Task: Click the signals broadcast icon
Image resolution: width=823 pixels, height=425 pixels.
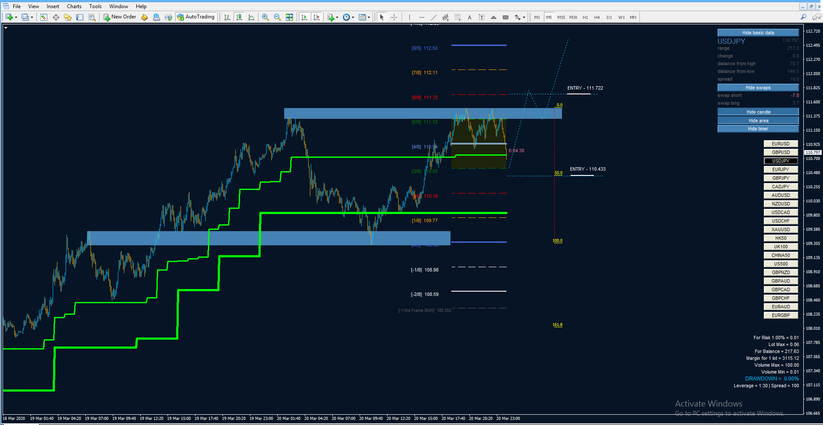Action: point(168,17)
